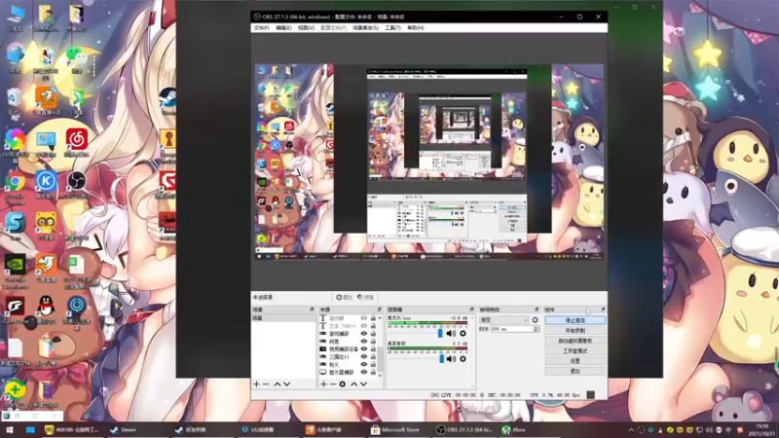Screen dimensions: 779x438
Task: Toggle lock on 视频捕获设备 source
Action: click(x=373, y=349)
